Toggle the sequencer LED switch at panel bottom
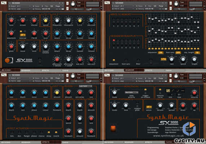Viewport: 206px width, 144px height. tap(114, 60)
